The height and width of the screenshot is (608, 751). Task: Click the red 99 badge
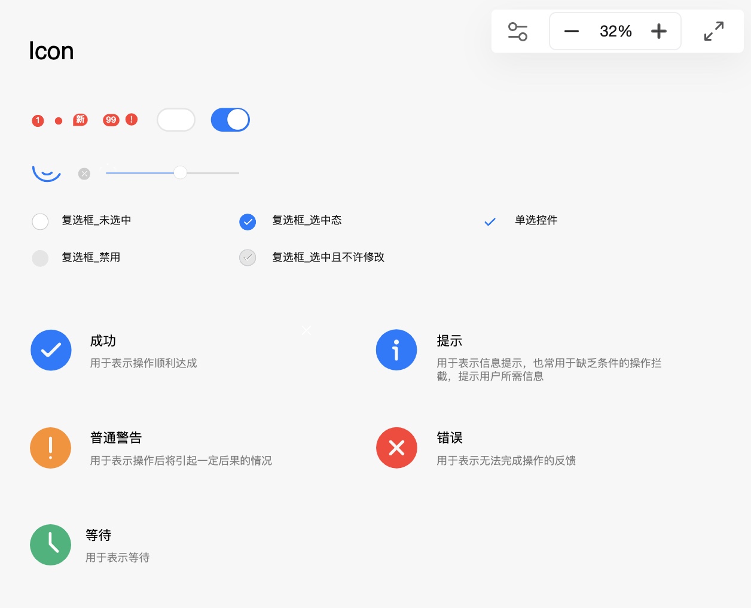pos(111,120)
